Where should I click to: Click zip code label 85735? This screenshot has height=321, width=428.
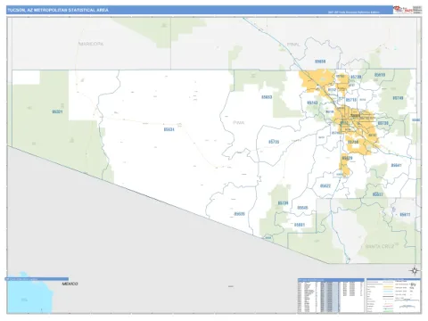tap(274, 142)
